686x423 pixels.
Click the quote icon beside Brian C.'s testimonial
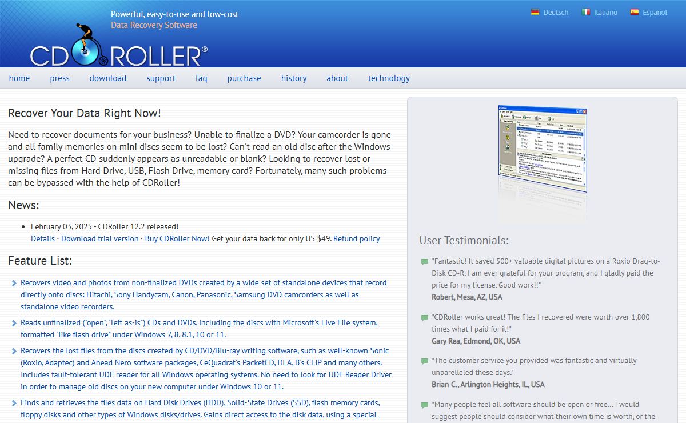tap(424, 361)
